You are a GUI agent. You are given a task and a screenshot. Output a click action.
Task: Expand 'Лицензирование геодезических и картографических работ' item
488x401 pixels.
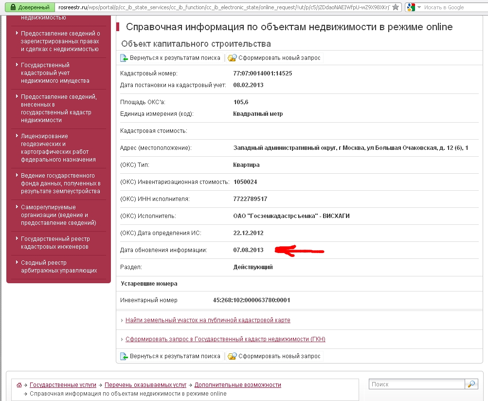58,148
